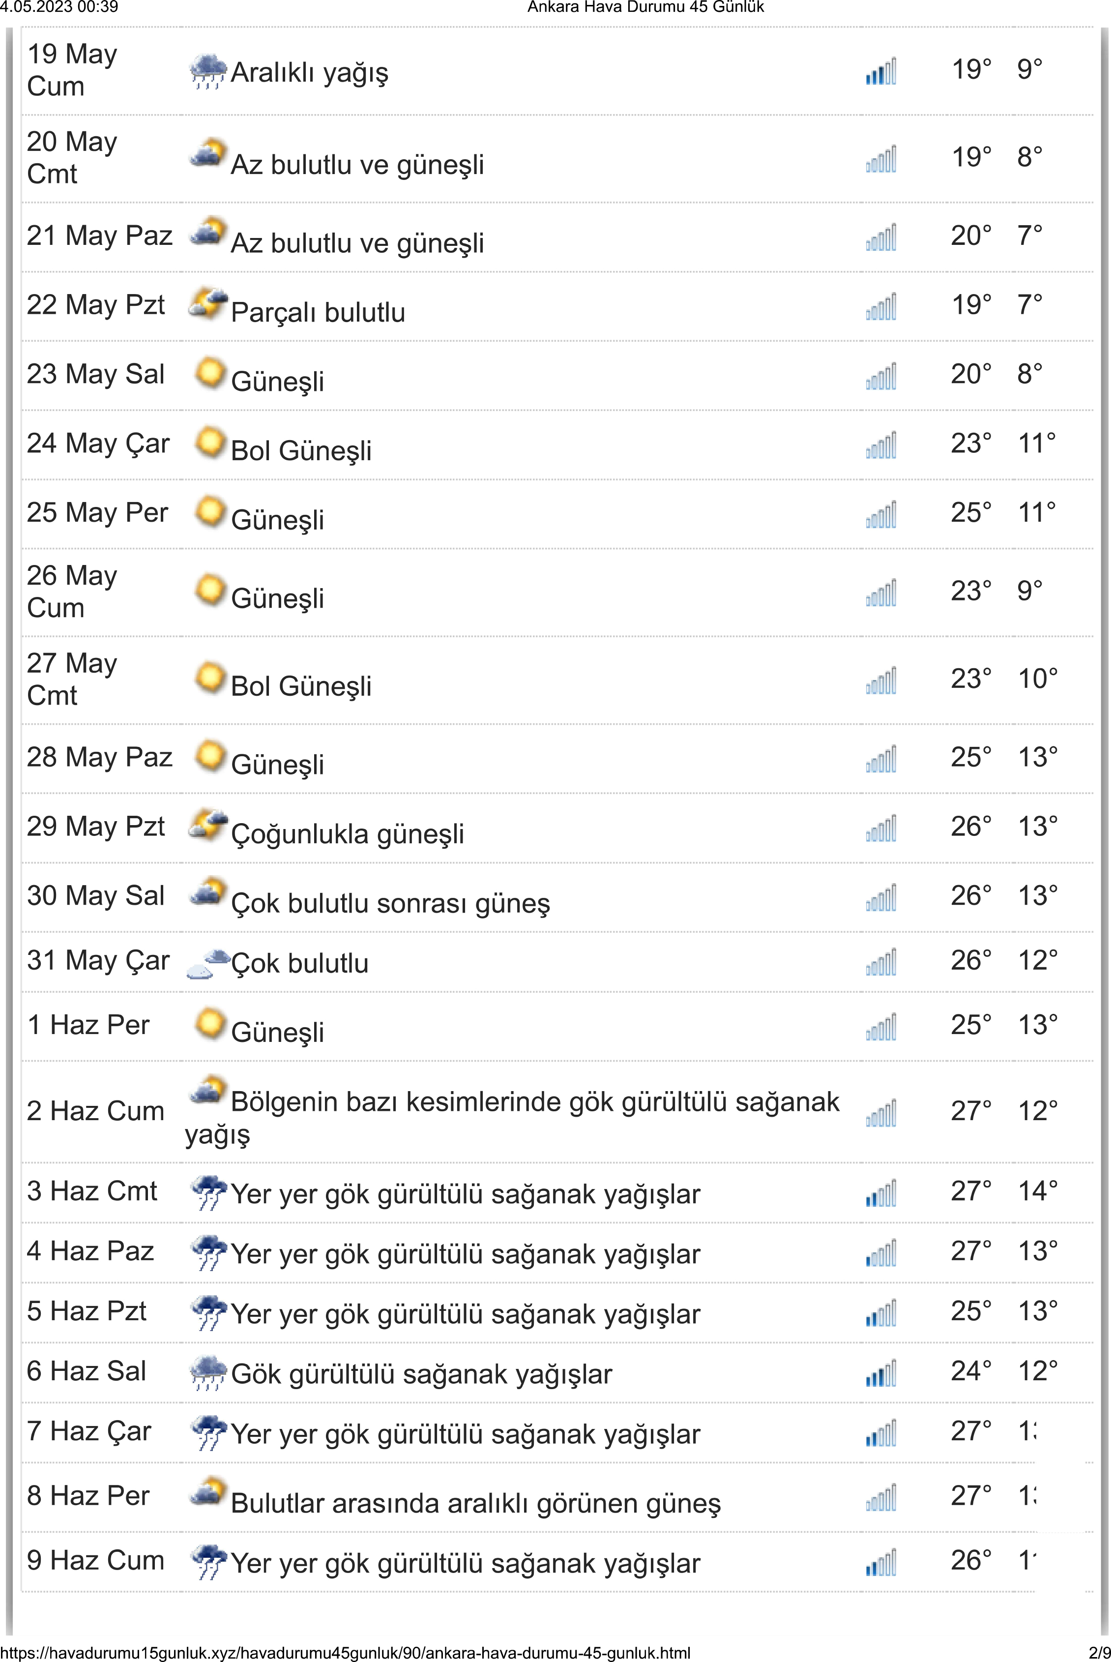The height and width of the screenshot is (1662, 1111).
Task: Click the partly cloudy icon for 22 May Pzt
Action: [x=207, y=304]
